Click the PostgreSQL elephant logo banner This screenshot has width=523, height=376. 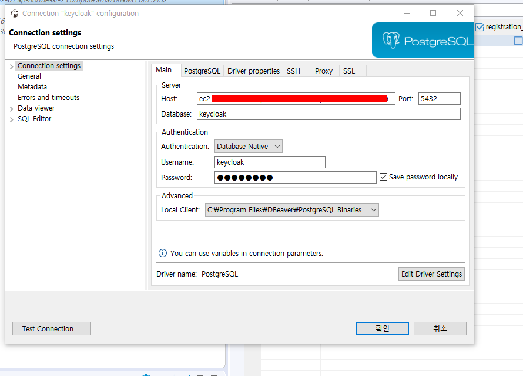point(423,40)
